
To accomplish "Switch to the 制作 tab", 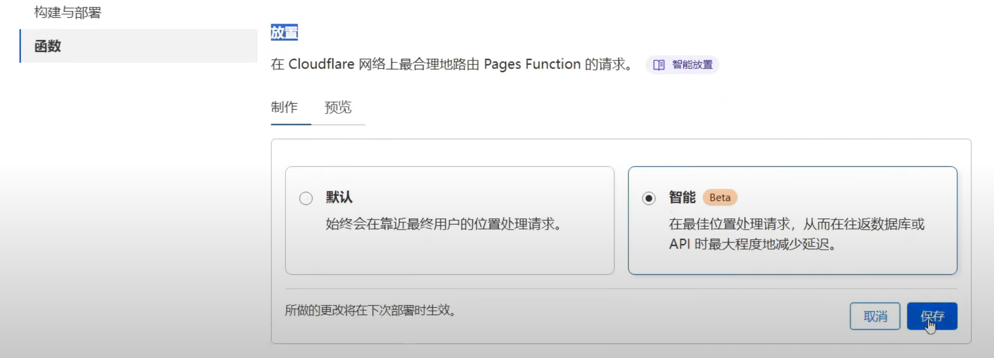I will point(284,107).
